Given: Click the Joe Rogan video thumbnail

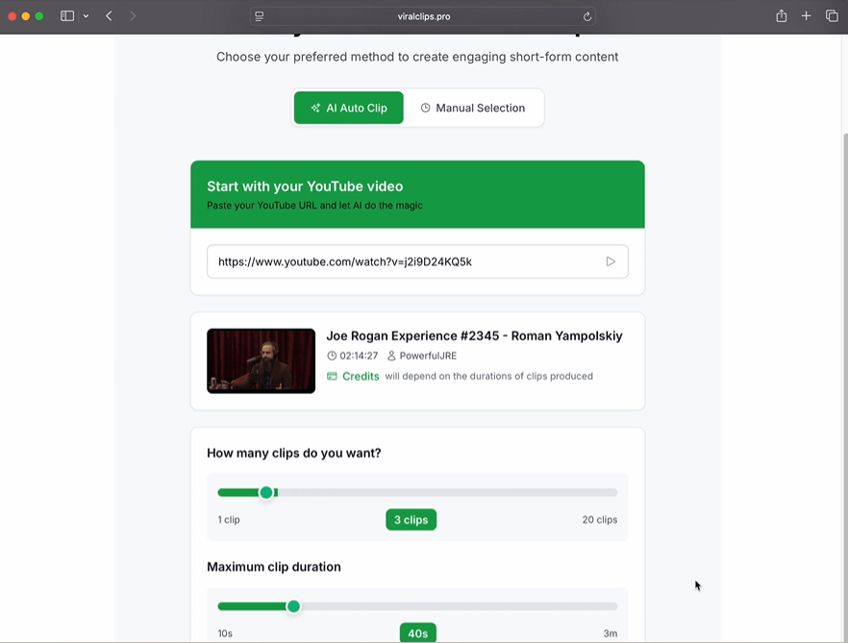Looking at the screenshot, I should [261, 361].
